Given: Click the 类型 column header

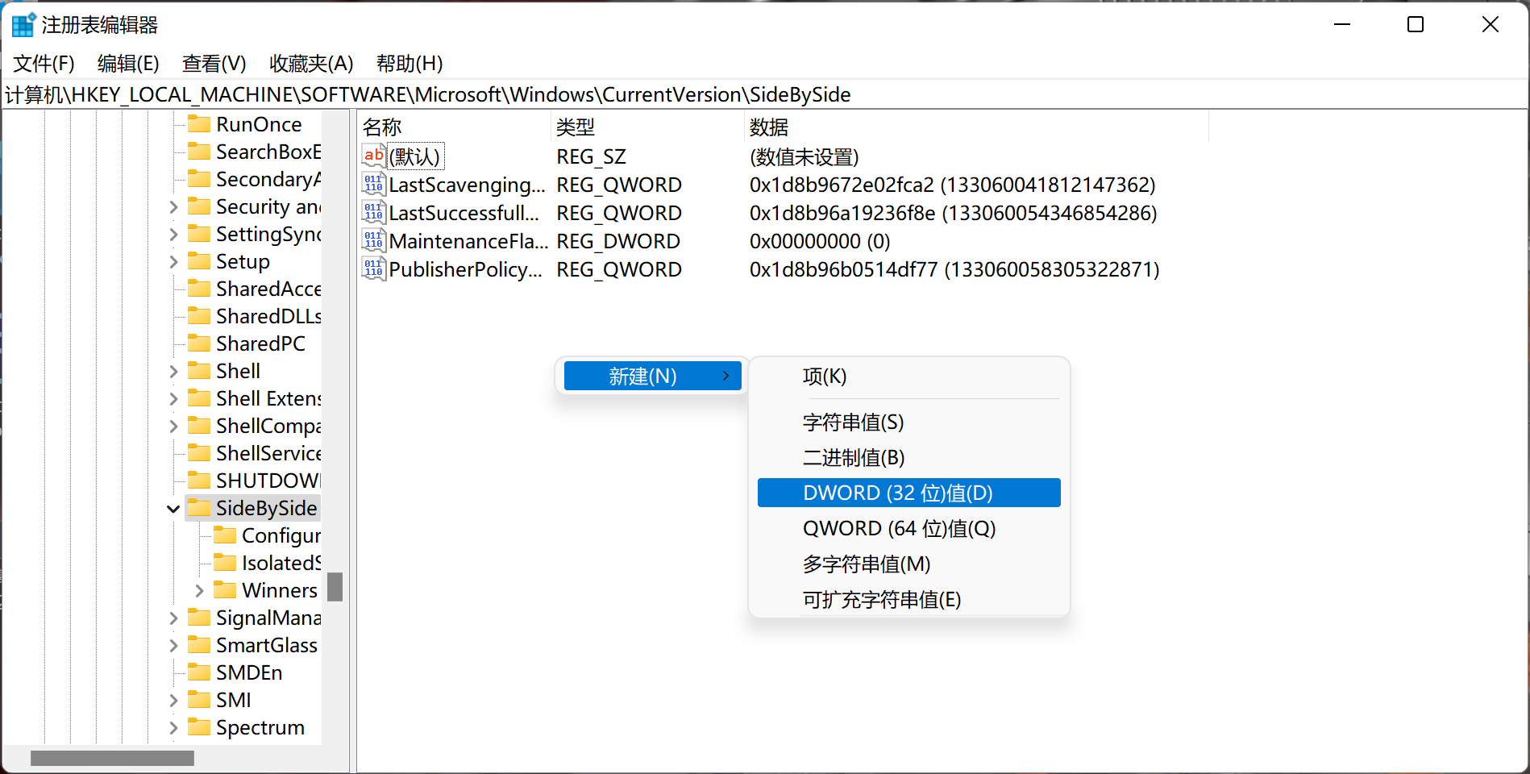Looking at the screenshot, I should point(647,127).
